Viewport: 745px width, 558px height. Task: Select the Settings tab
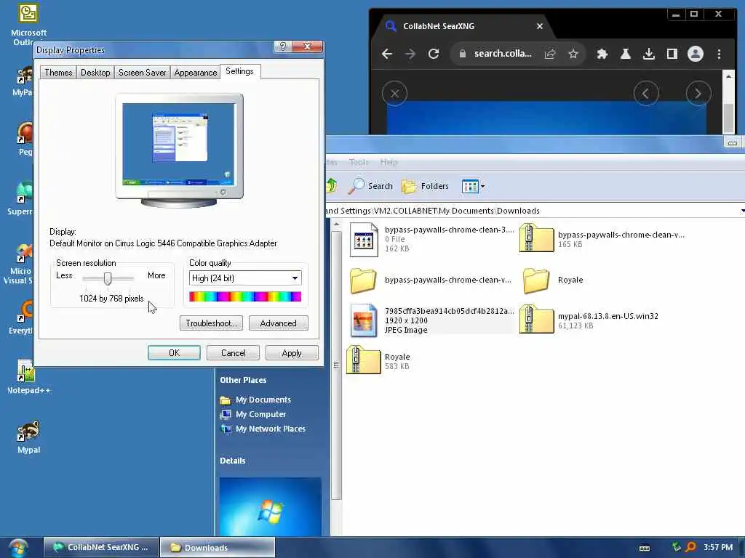240,71
